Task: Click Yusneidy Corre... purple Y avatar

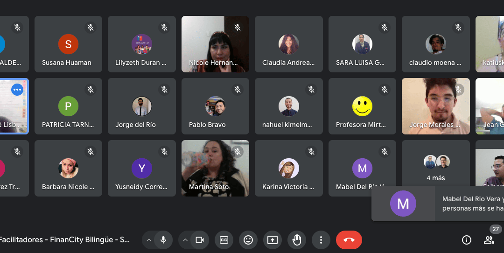Action: 142,168
